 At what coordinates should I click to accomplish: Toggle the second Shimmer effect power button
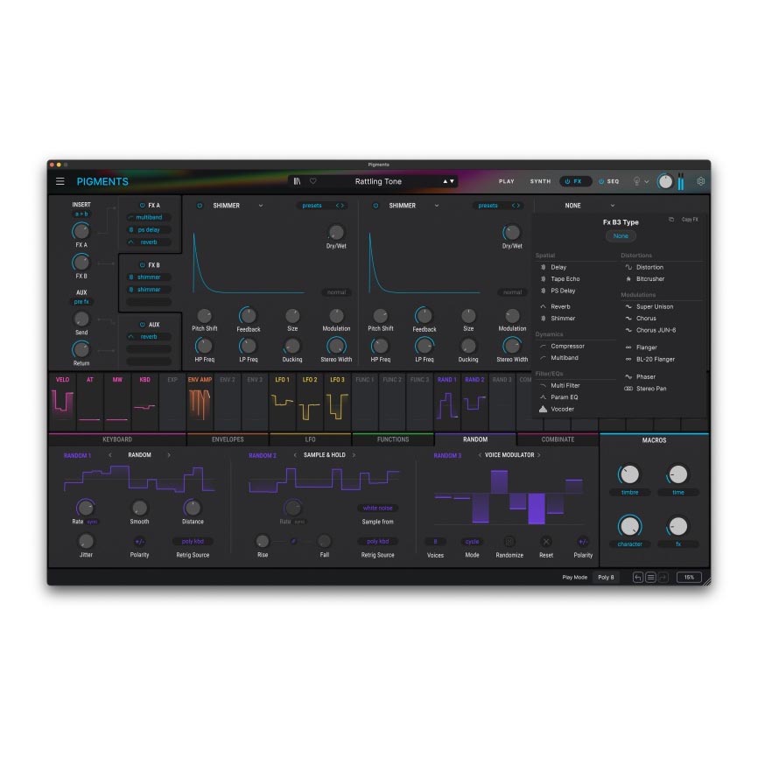[375, 206]
